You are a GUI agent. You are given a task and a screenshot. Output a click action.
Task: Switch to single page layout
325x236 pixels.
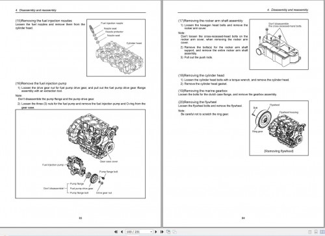tap(310, 232)
